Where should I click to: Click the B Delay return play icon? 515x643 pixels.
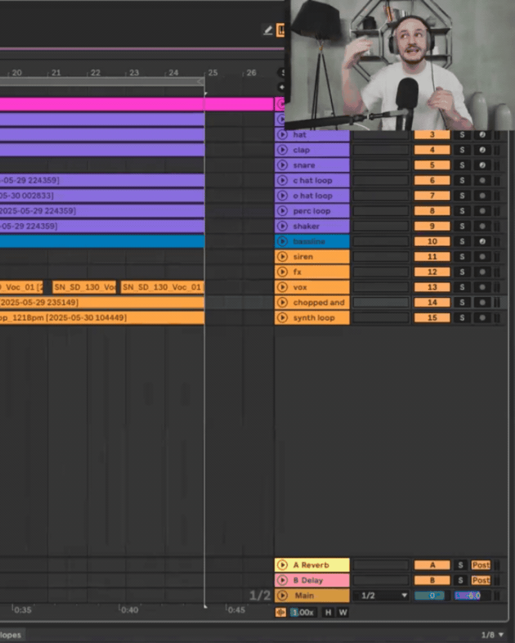[x=282, y=580]
